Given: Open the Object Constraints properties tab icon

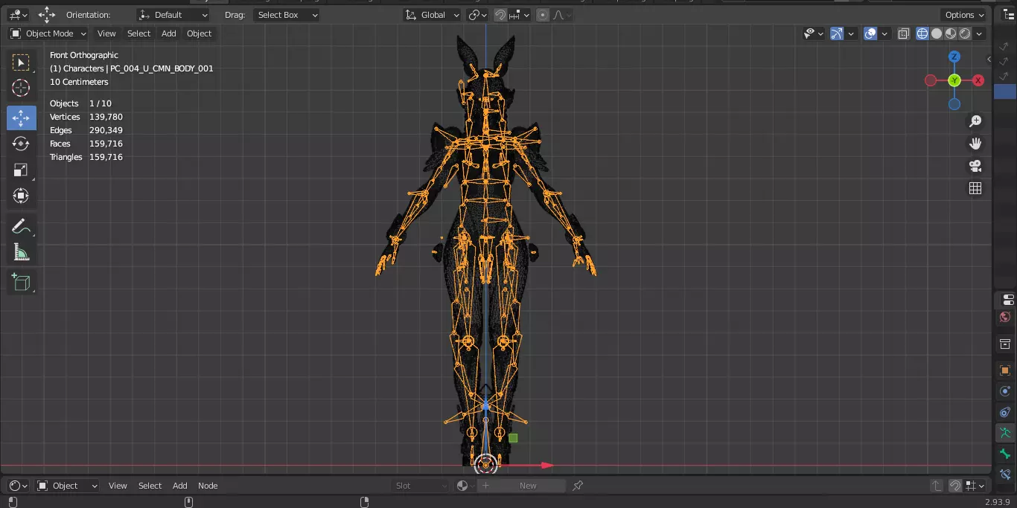Looking at the screenshot, I should pos(1006,412).
